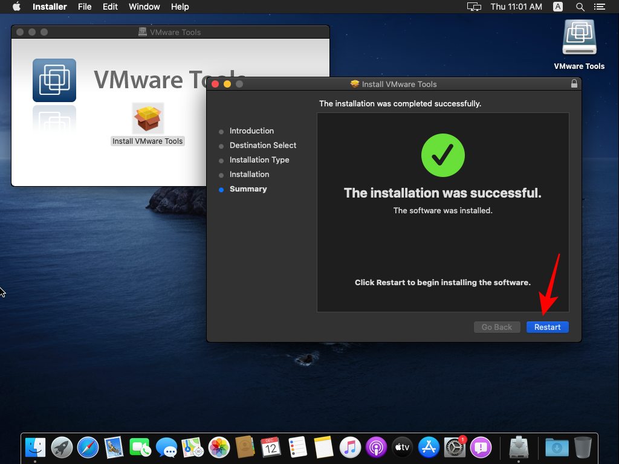The width and height of the screenshot is (619, 464).
Task: Select the Installation Type step
Action: click(x=258, y=159)
